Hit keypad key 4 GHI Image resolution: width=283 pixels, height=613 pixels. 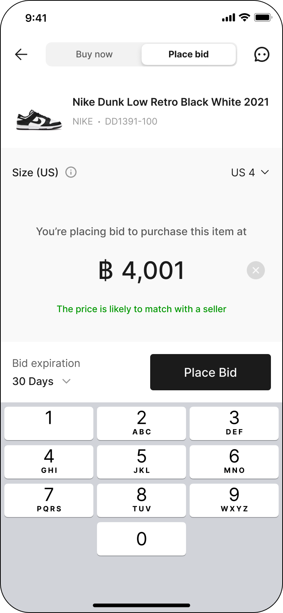click(49, 462)
